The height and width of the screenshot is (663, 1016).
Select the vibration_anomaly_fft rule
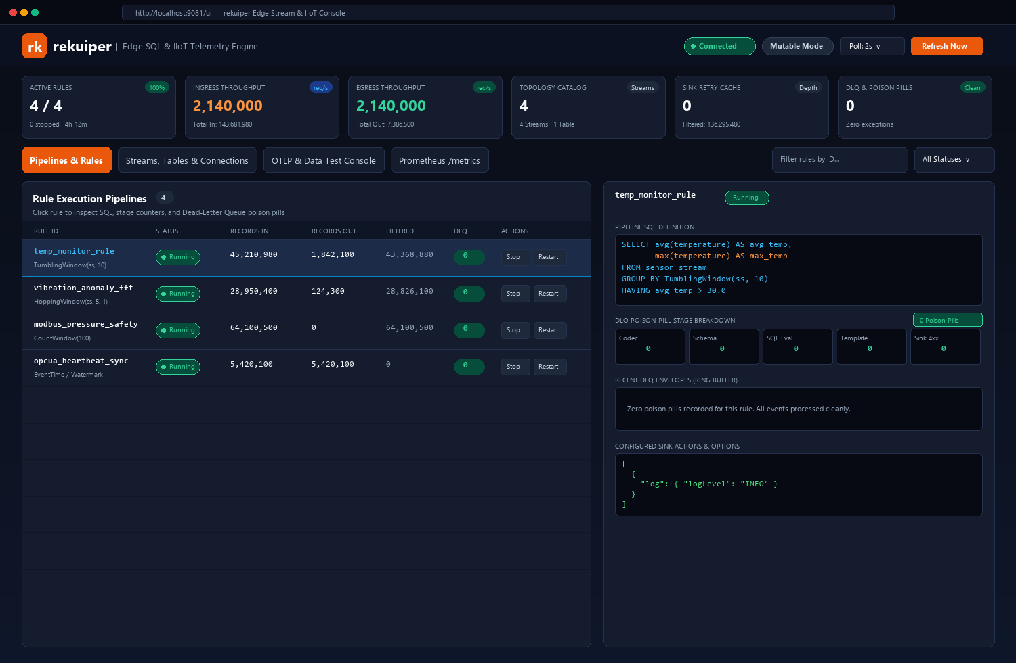(83, 288)
